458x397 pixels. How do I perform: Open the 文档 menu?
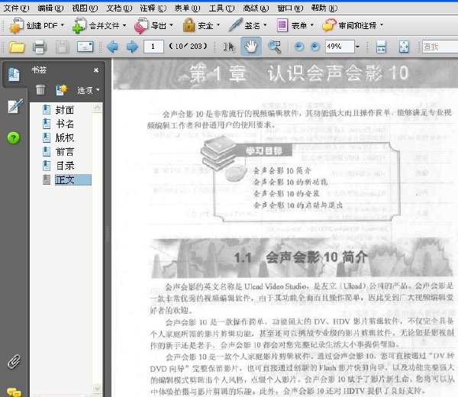119,8
